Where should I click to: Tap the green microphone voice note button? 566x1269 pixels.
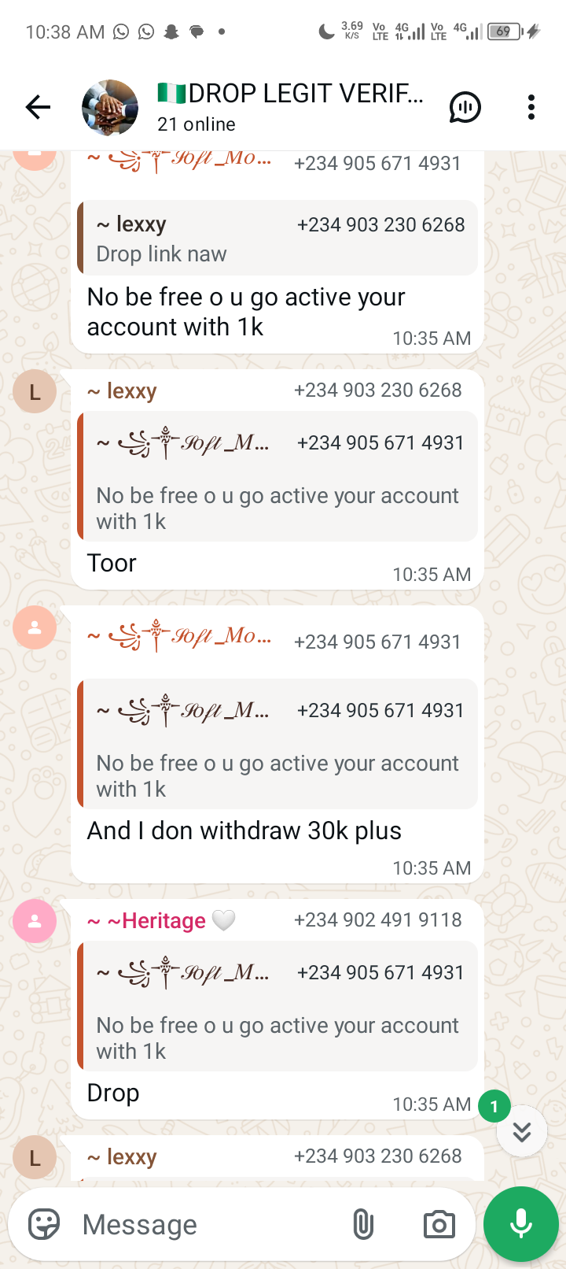521,1224
